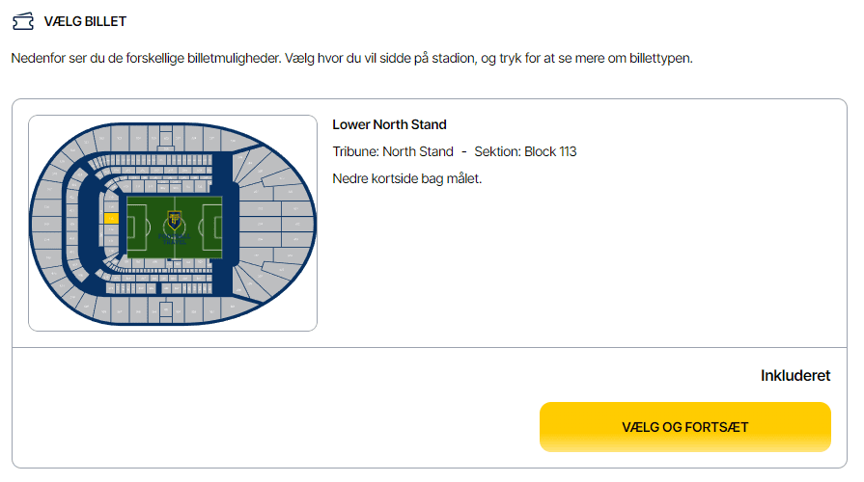The width and height of the screenshot is (864, 482).
Task: Click the Lower North Stand title
Action: (389, 125)
